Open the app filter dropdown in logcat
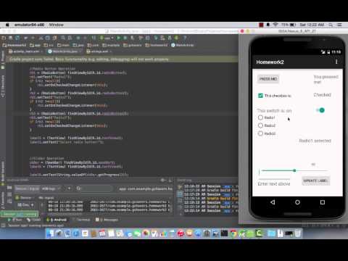This screenshot has width=348, height=261. point(146,188)
